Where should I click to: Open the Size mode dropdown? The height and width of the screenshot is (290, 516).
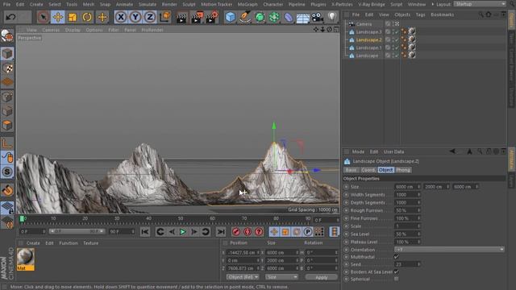pos(281,277)
